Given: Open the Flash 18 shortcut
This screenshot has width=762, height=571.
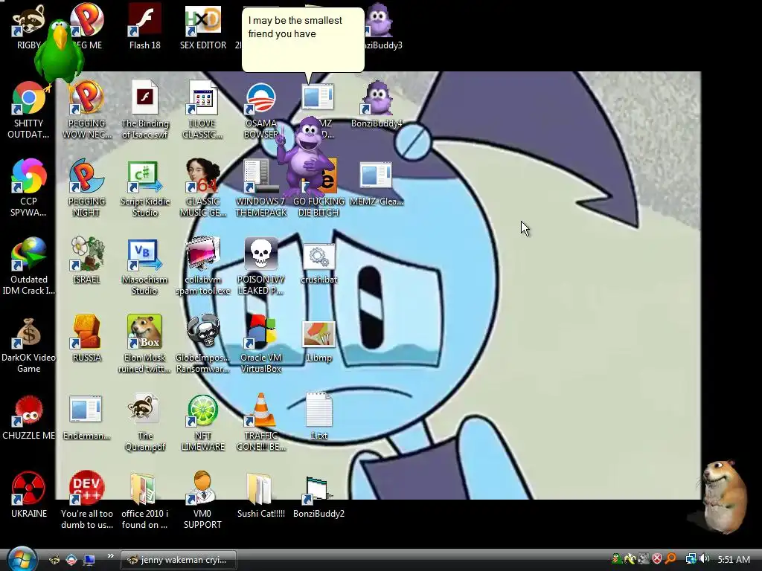Looking at the screenshot, I should tap(144, 27).
